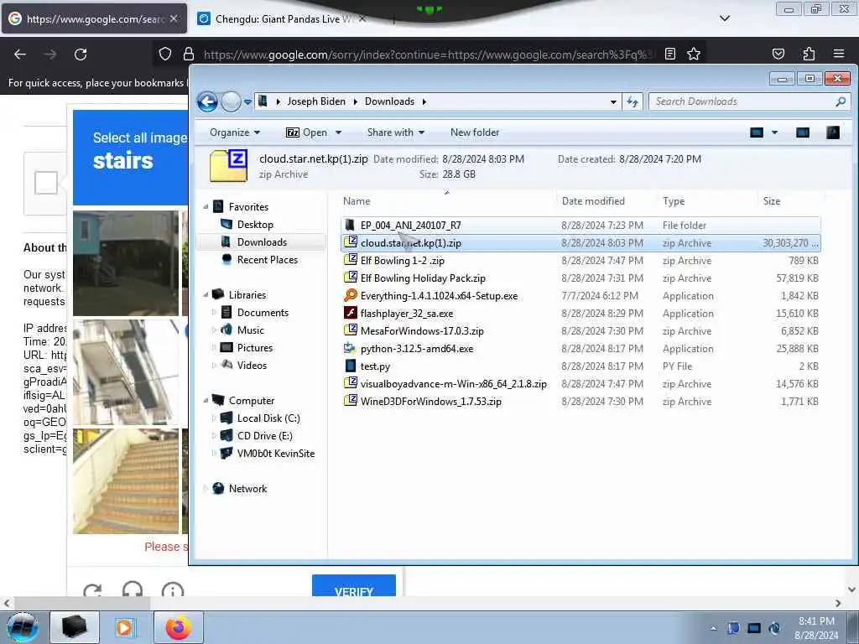Select the EP_004_ANI_240107_R7 folder icon
This screenshot has height=644, width=859.
click(350, 225)
